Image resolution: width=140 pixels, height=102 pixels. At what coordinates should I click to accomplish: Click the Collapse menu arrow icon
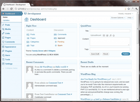pyautogui.click(x=3, y=68)
